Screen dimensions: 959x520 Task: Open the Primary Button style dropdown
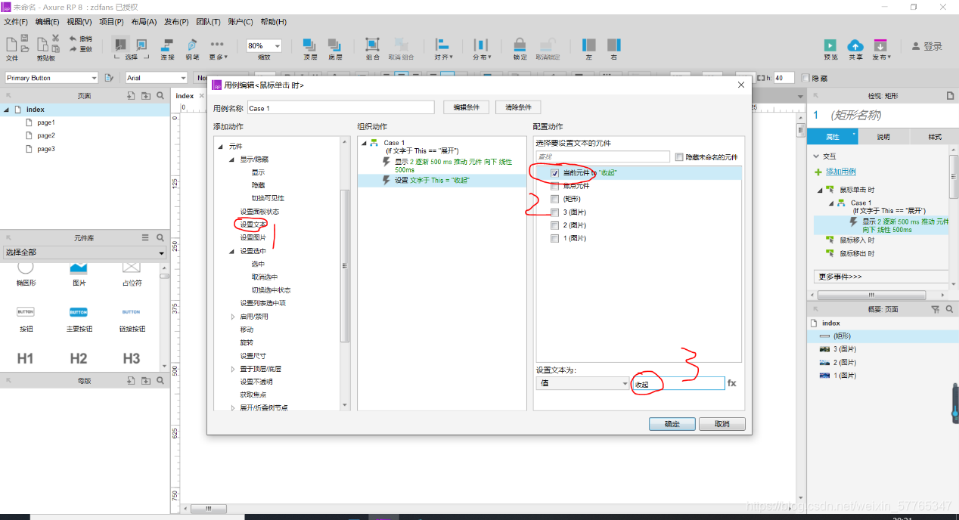[94, 78]
